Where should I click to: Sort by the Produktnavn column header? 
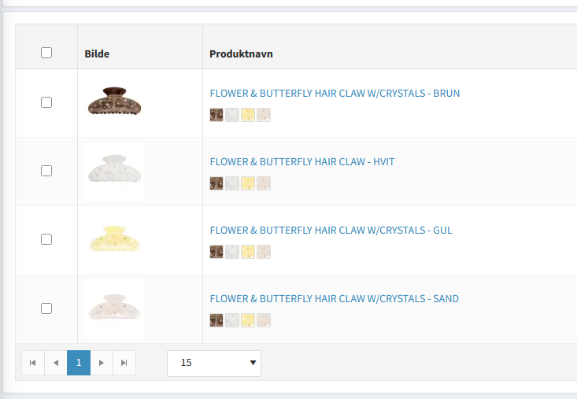tap(241, 54)
